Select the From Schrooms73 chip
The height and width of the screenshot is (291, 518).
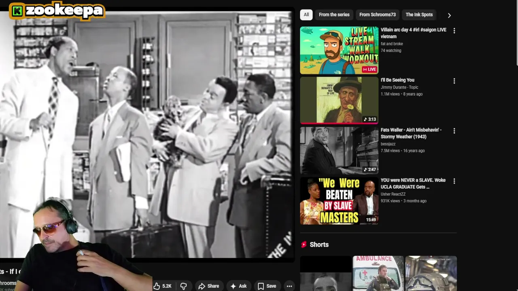[378, 15]
